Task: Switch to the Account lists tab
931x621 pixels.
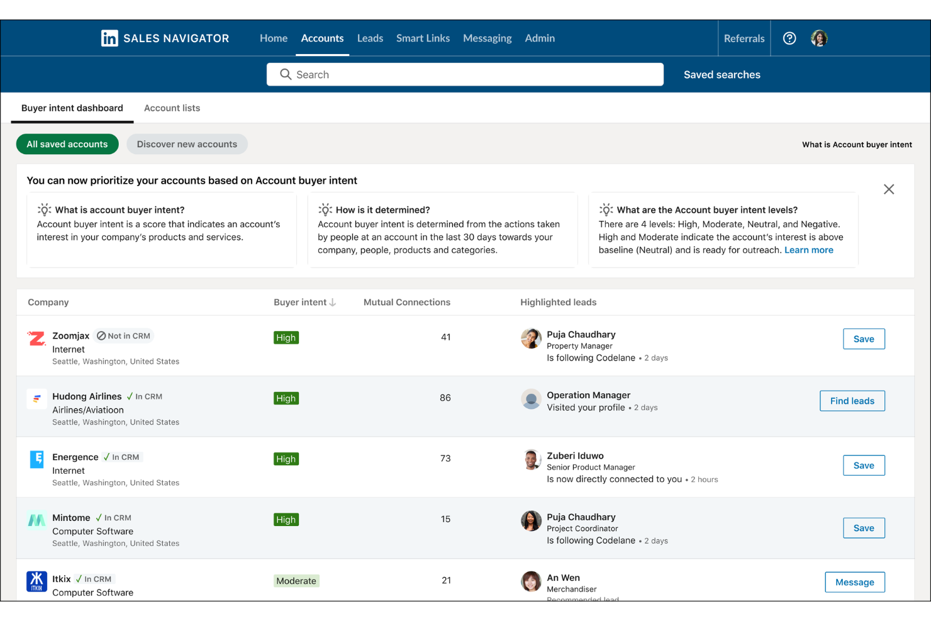Action: click(x=172, y=108)
